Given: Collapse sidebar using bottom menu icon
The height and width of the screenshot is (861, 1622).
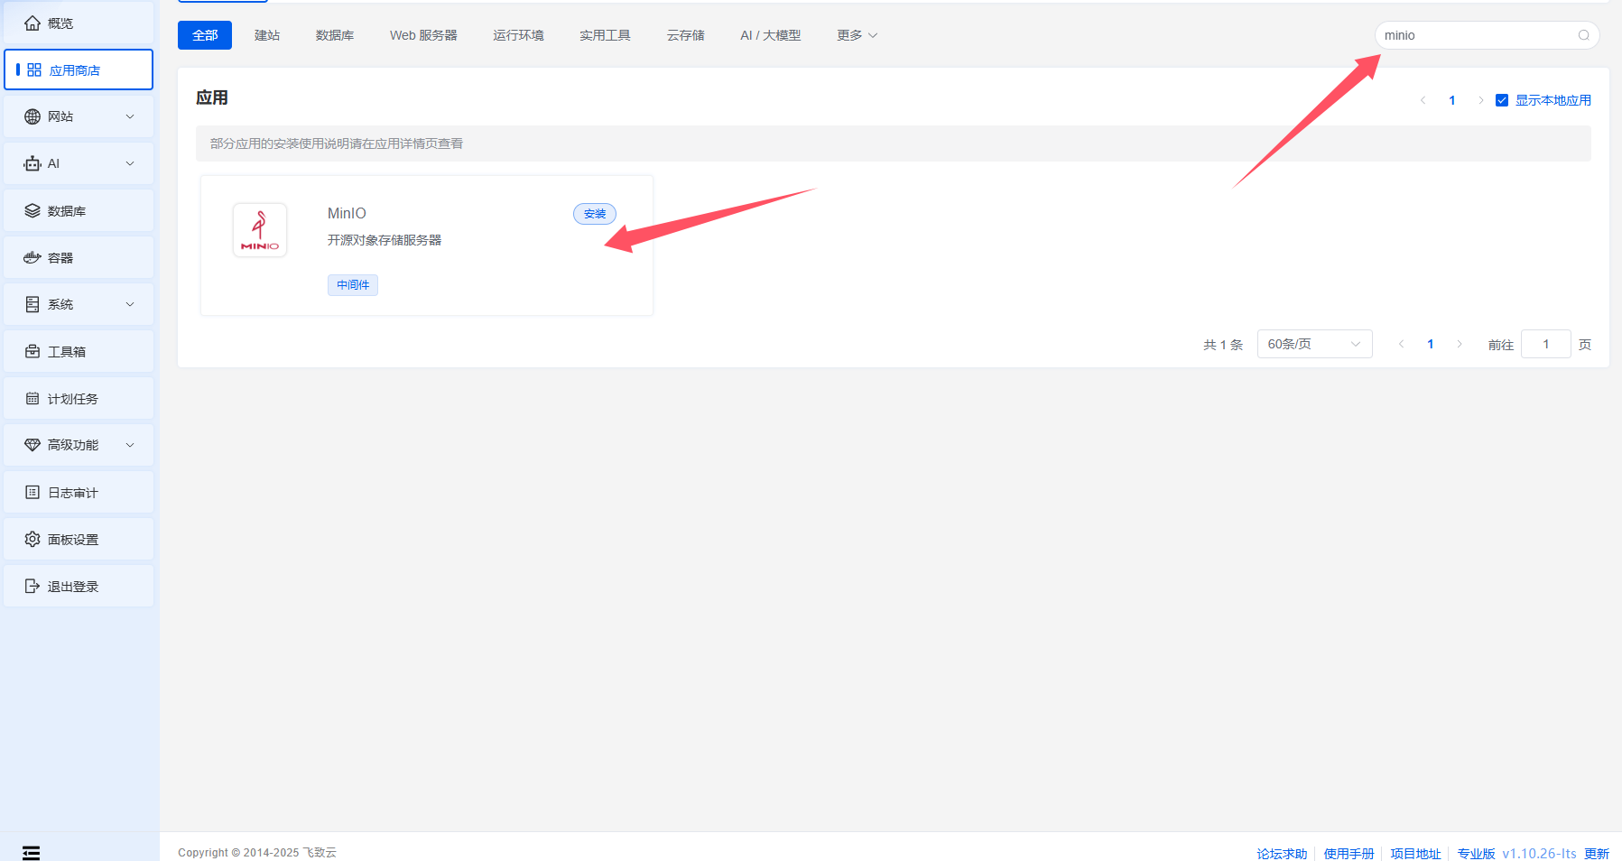Looking at the screenshot, I should click(x=32, y=853).
